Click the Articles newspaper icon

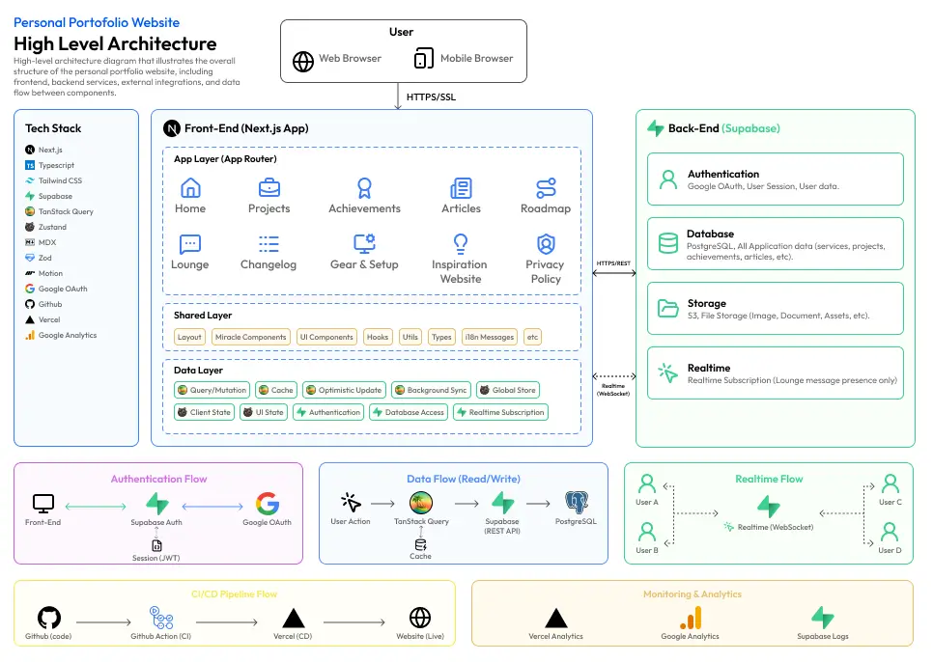pos(461,188)
